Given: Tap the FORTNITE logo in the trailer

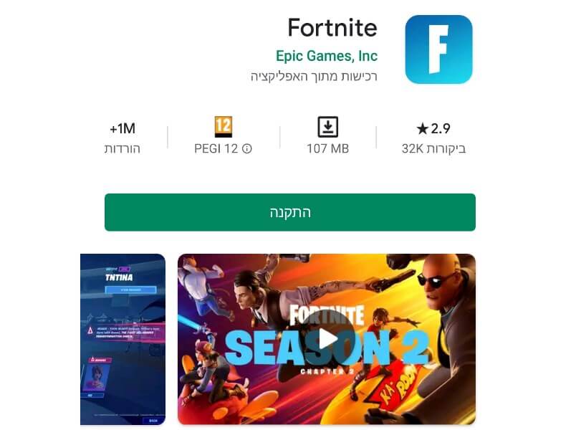Looking at the screenshot, I should click(x=327, y=315).
